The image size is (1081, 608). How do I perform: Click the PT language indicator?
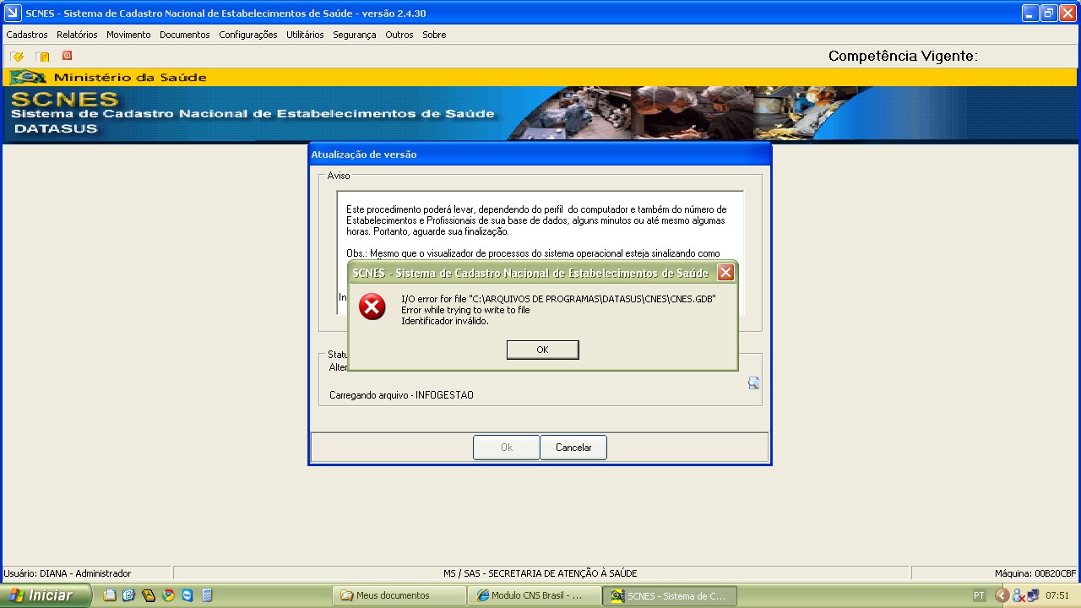pos(979,595)
